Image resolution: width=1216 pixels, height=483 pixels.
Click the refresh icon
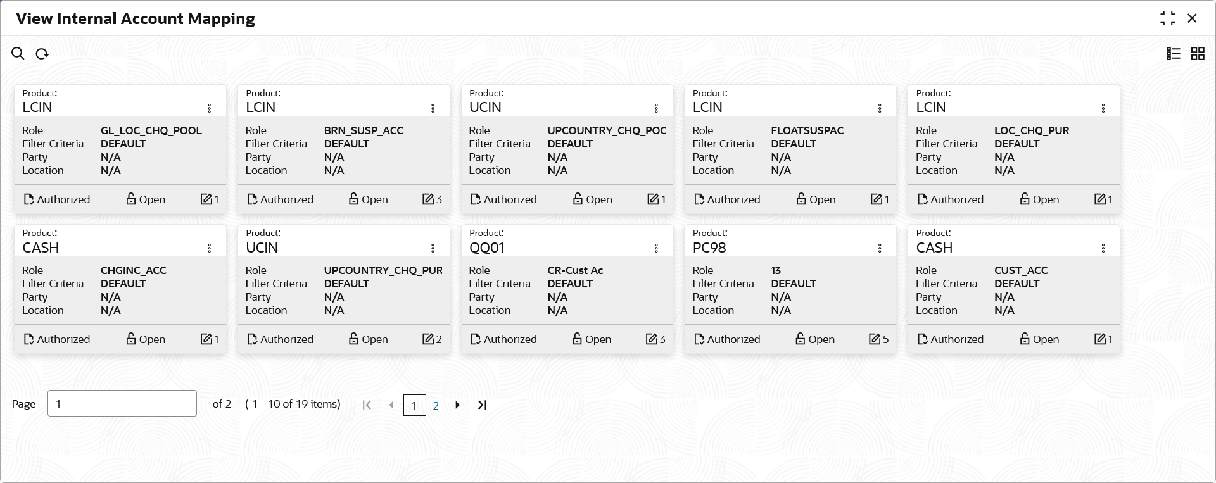coord(42,54)
